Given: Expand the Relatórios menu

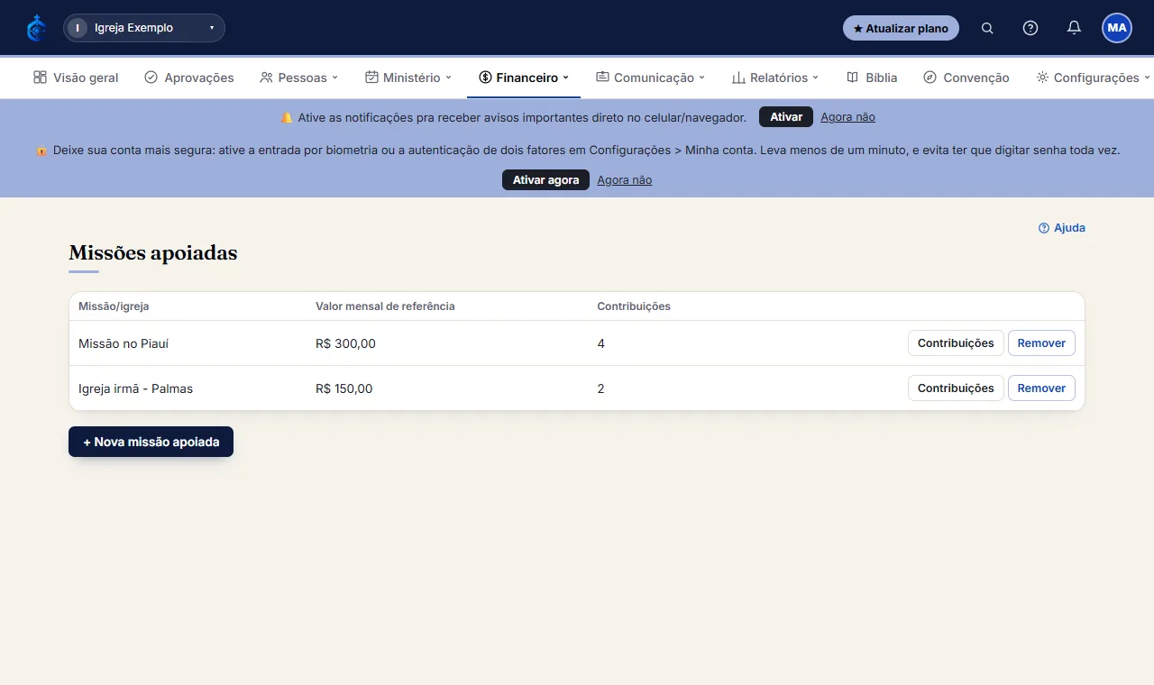Looking at the screenshot, I should 775,78.
